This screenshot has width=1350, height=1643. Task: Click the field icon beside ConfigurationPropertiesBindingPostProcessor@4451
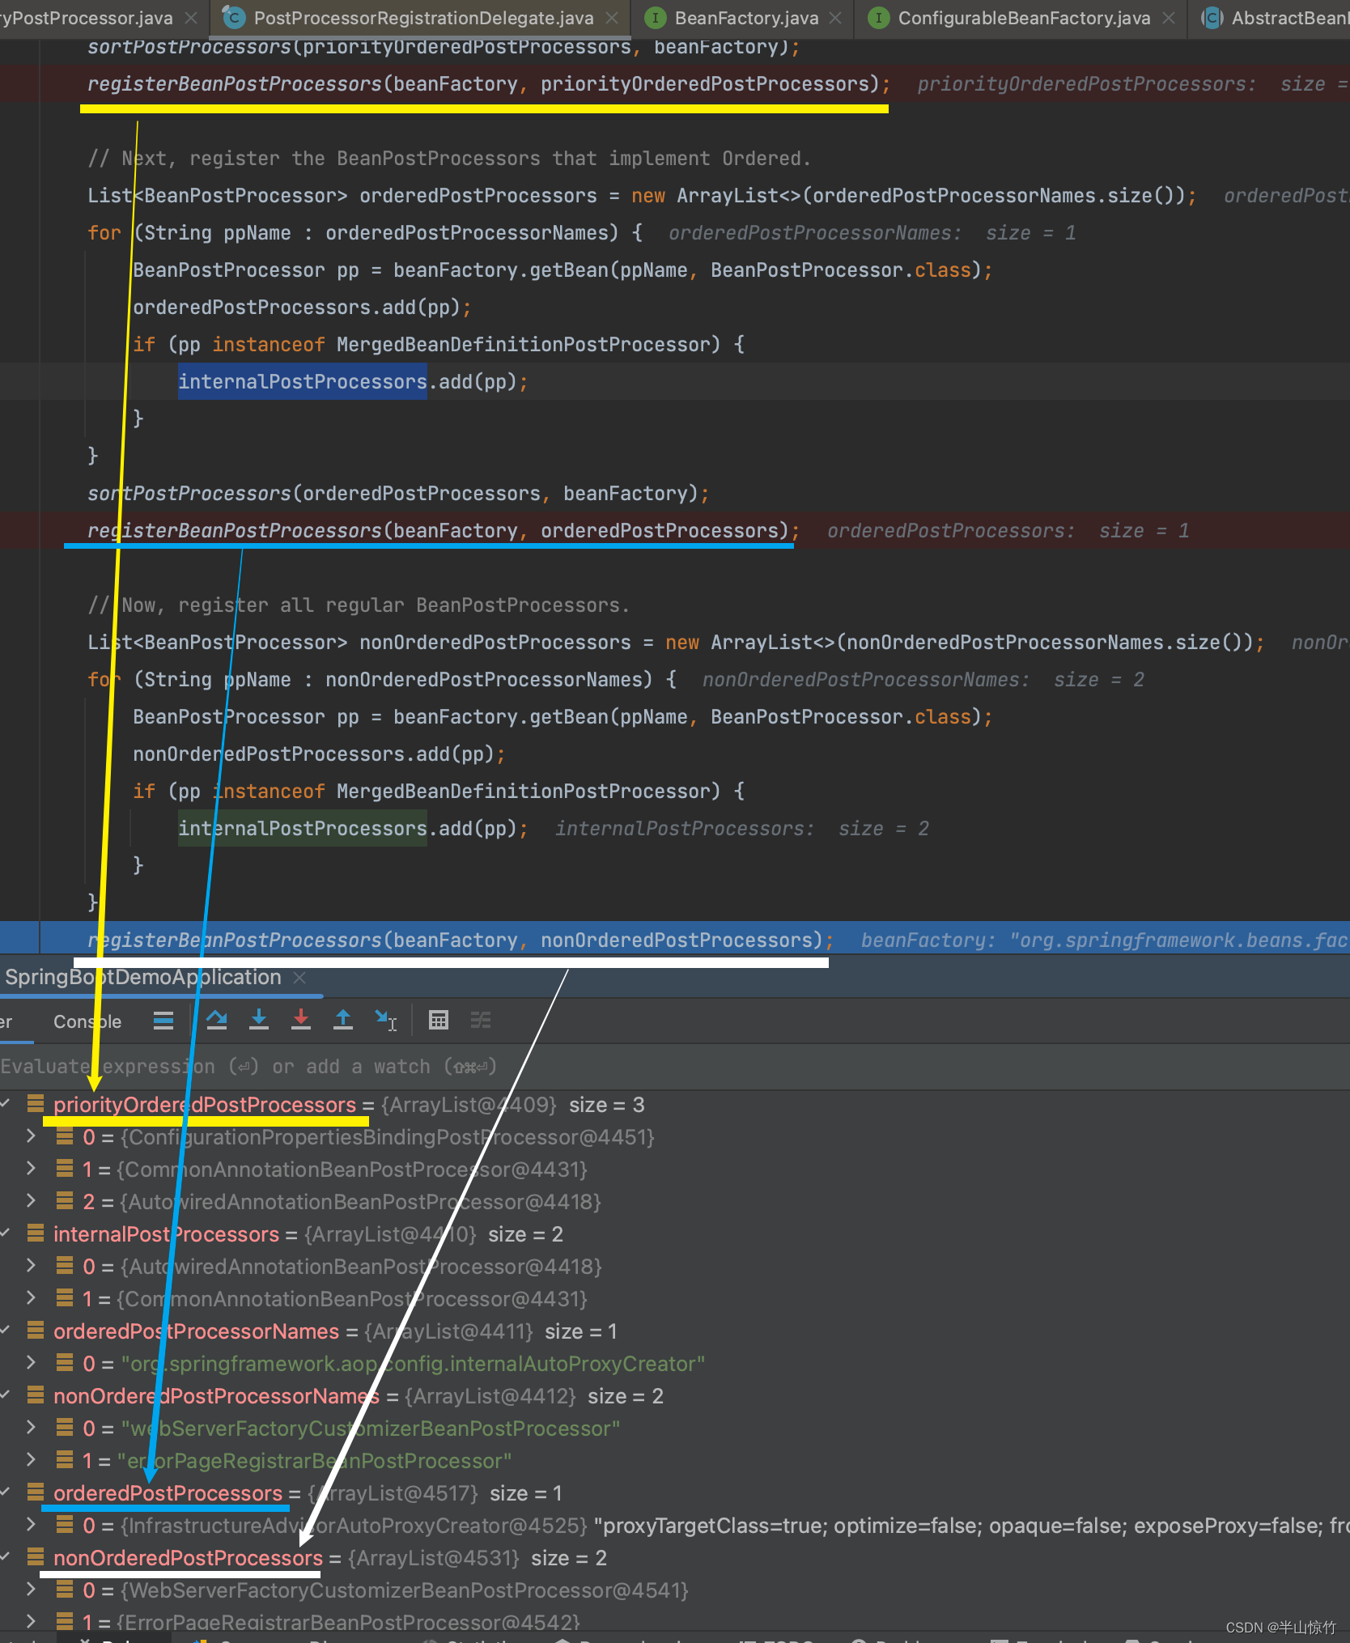[65, 1136]
